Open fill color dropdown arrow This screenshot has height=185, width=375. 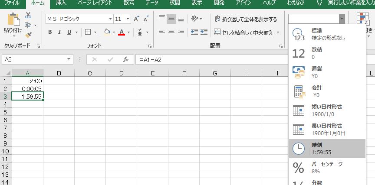coord(114,32)
